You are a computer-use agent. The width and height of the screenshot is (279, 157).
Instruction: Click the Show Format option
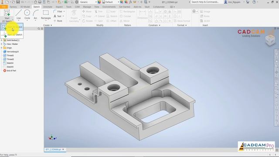pyautogui.click(x=182, y=21)
